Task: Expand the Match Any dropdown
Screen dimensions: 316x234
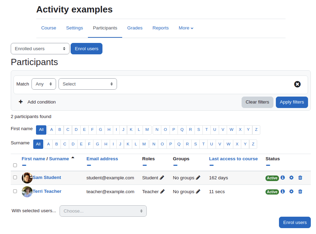Action: [x=44, y=84]
